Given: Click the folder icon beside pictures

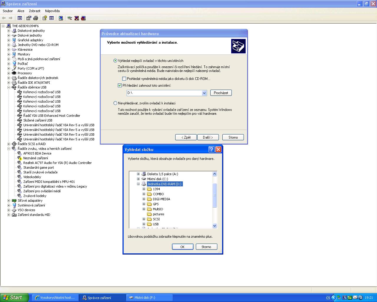Looking at the screenshot, I should coord(149,214).
